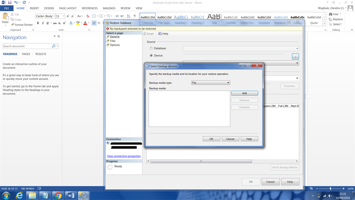This screenshot has height=200, width=355.
Task: Expand the Select dropdown in Editing group
Action: (x=341, y=24)
